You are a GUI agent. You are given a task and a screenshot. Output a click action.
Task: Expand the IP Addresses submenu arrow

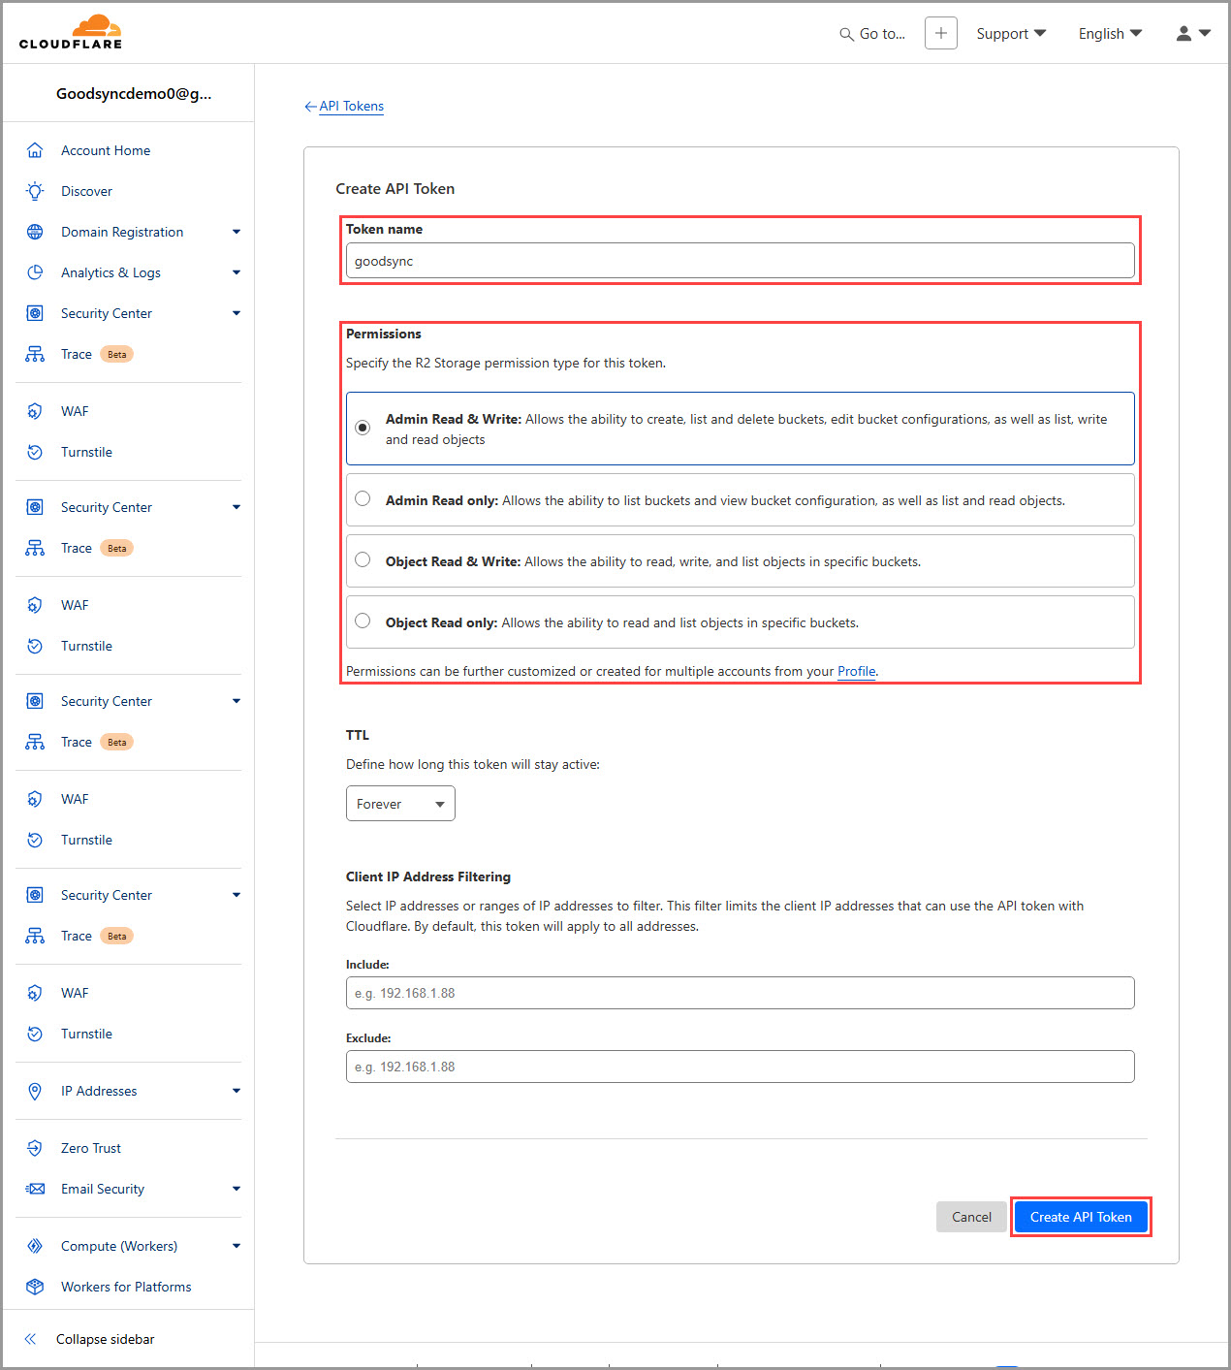(237, 1091)
